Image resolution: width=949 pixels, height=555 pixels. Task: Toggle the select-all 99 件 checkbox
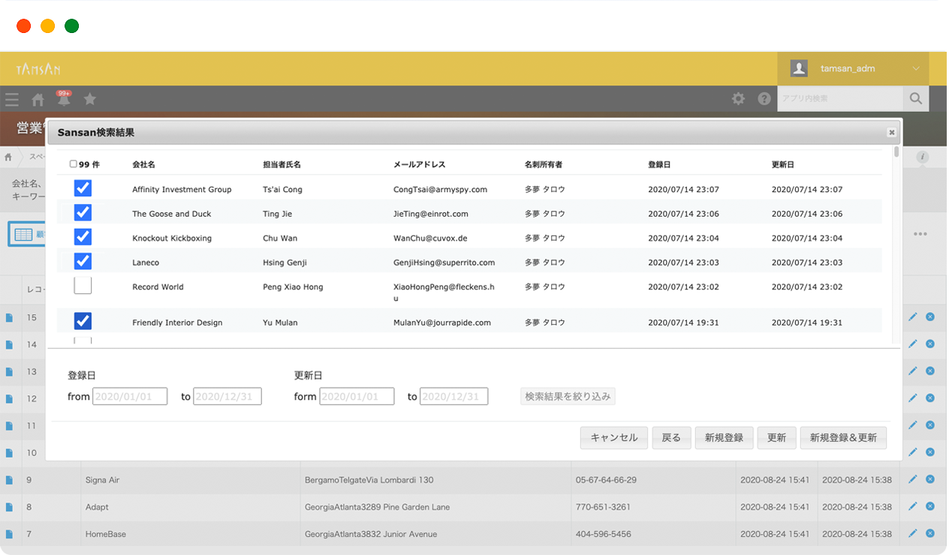pyautogui.click(x=73, y=164)
